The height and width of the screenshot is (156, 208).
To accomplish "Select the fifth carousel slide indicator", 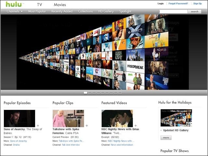I will [103, 93].
